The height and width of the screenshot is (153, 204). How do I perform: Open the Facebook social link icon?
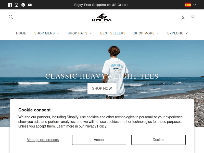10,5
